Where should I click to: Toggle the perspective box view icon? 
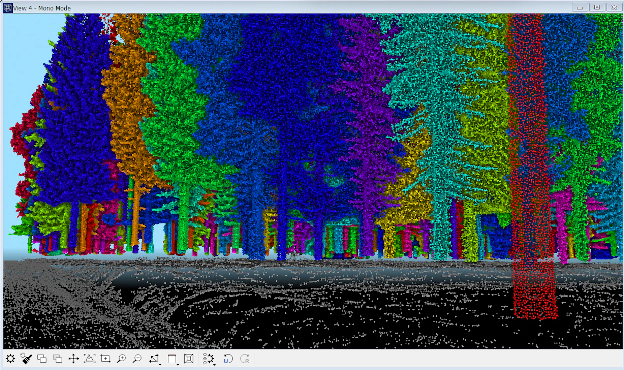(189, 359)
